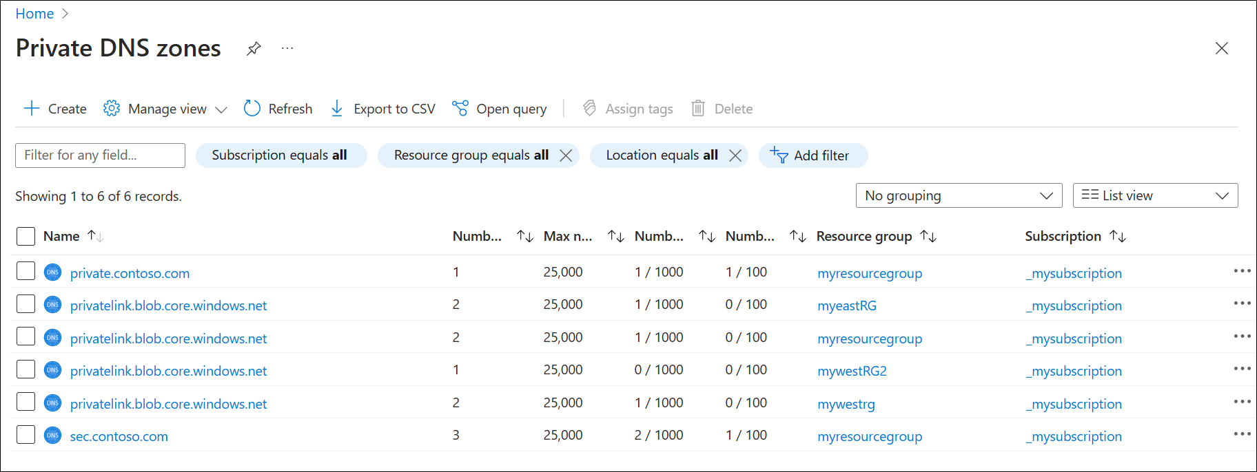Focus the Filter for any field input
Screen dimensions: 1257x472
[100, 155]
